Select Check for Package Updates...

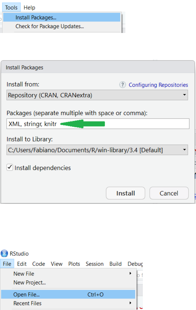[50, 26]
